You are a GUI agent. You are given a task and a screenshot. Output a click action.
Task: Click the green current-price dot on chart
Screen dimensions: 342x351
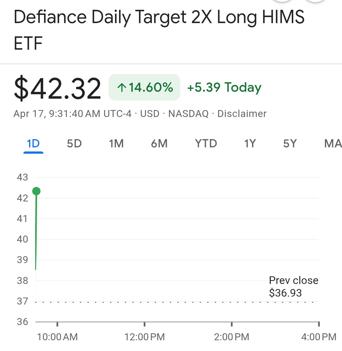coord(36,191)
